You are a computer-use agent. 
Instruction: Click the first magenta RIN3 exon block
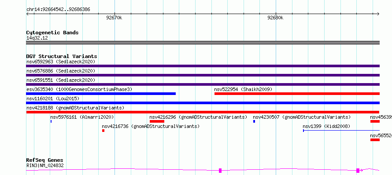pos(220,171)
